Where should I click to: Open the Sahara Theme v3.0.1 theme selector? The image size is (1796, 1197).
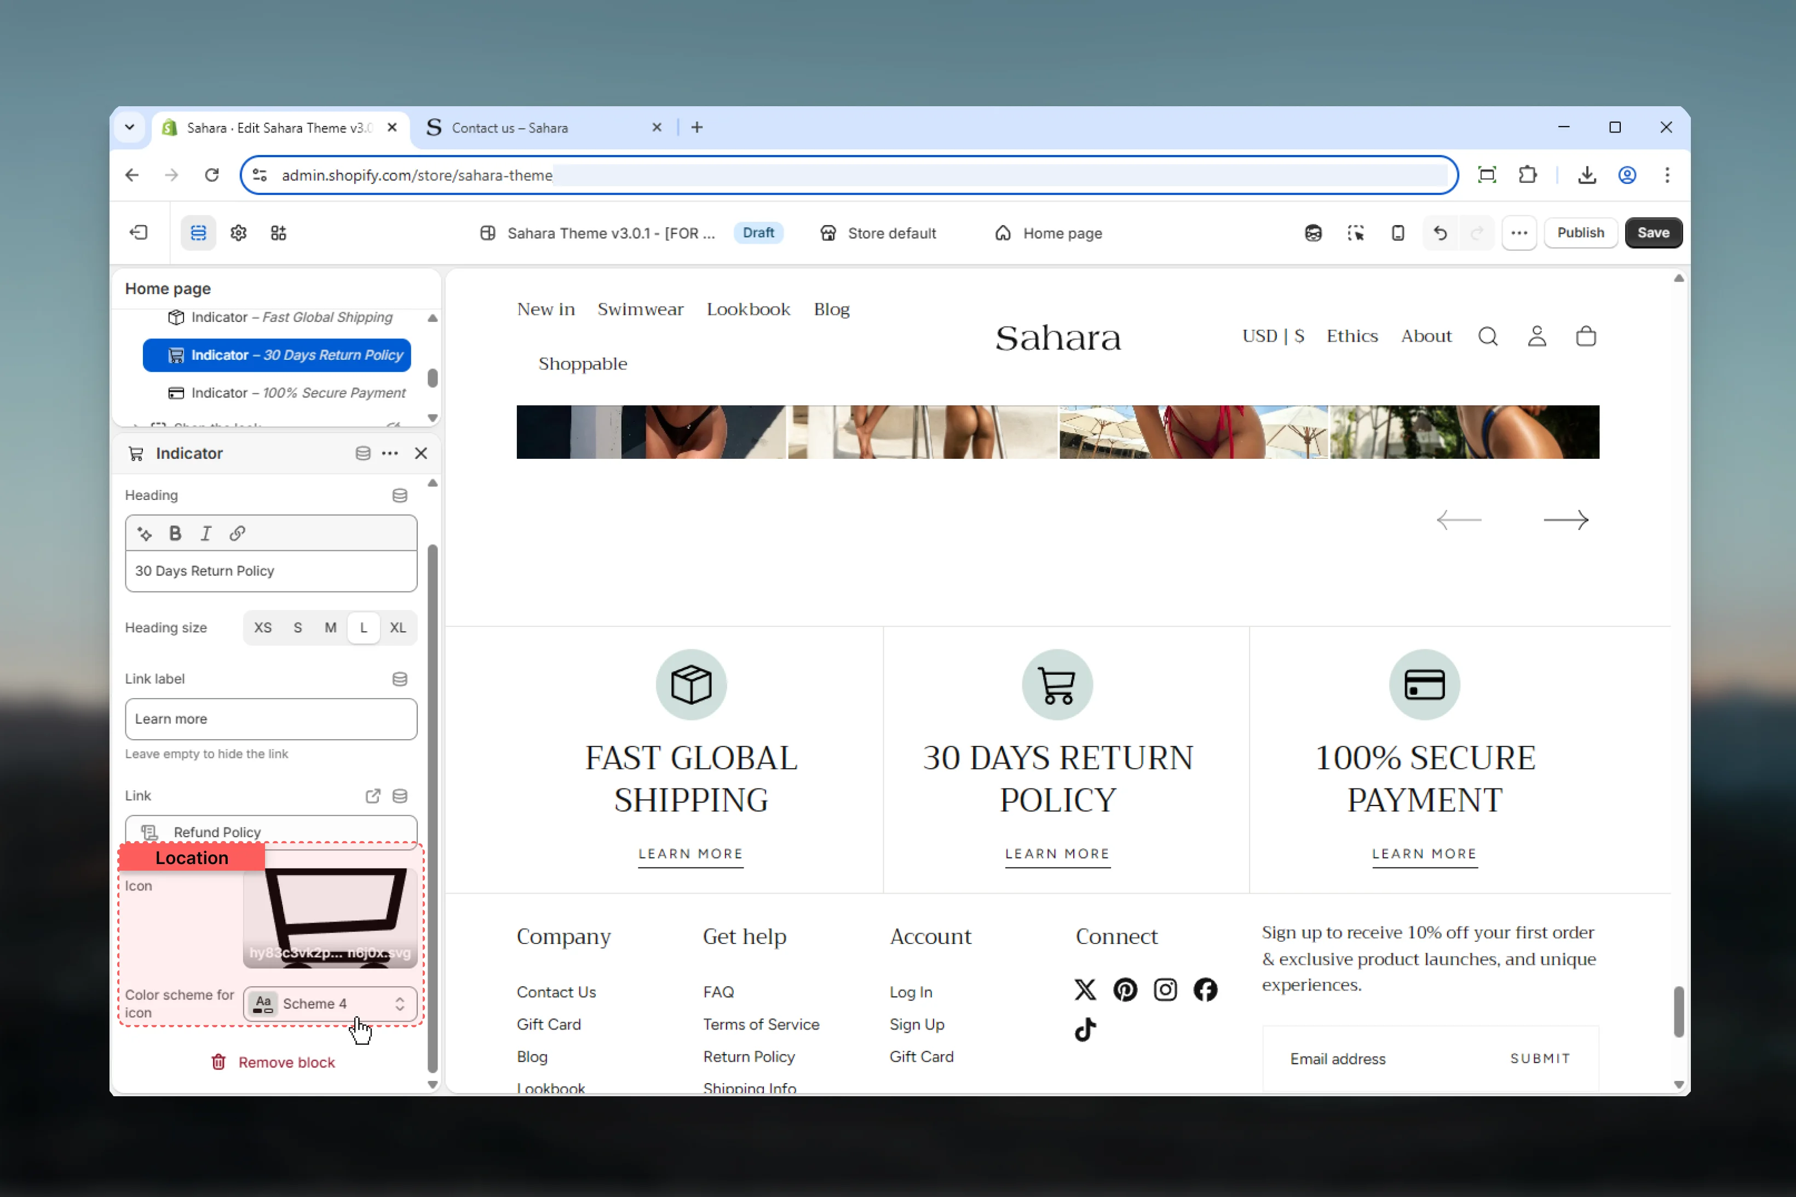point(597,233)
